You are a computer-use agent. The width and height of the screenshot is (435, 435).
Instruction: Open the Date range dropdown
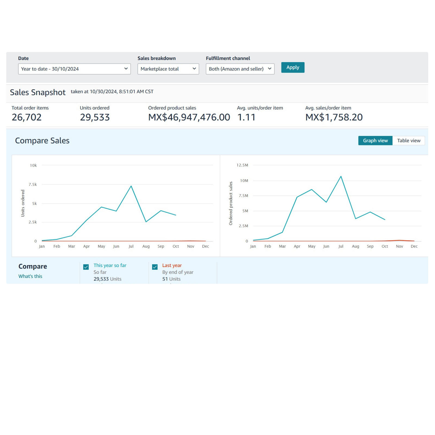tap(74, 69)
